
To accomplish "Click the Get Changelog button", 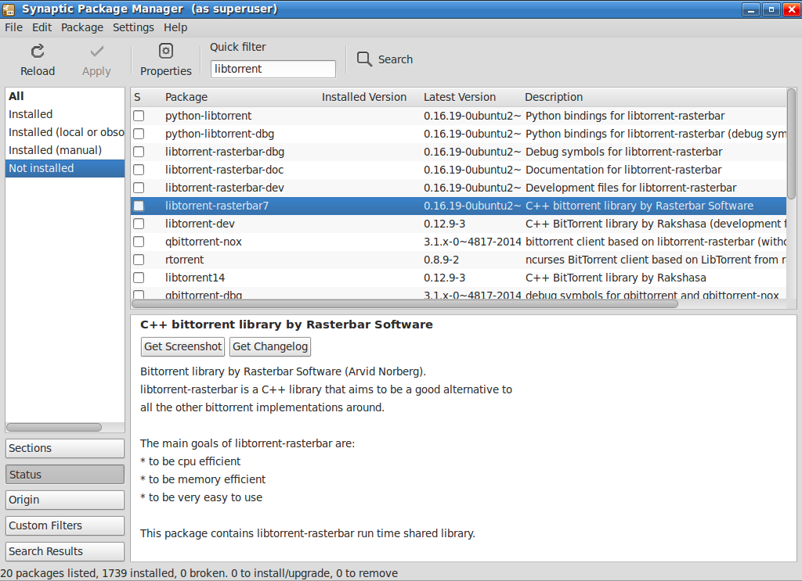I will pos(270,346).
